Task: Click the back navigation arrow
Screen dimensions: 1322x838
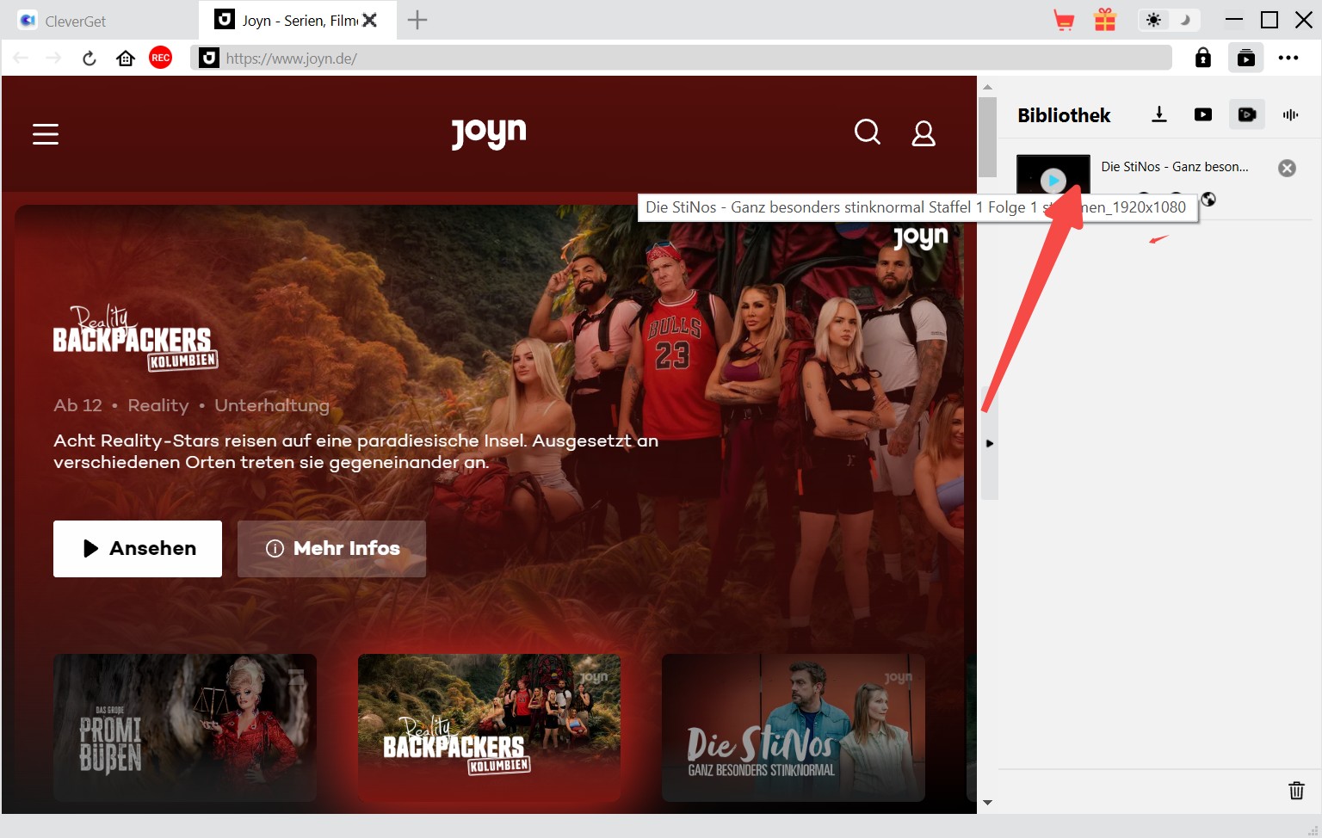Action: (x=21, y=58)
